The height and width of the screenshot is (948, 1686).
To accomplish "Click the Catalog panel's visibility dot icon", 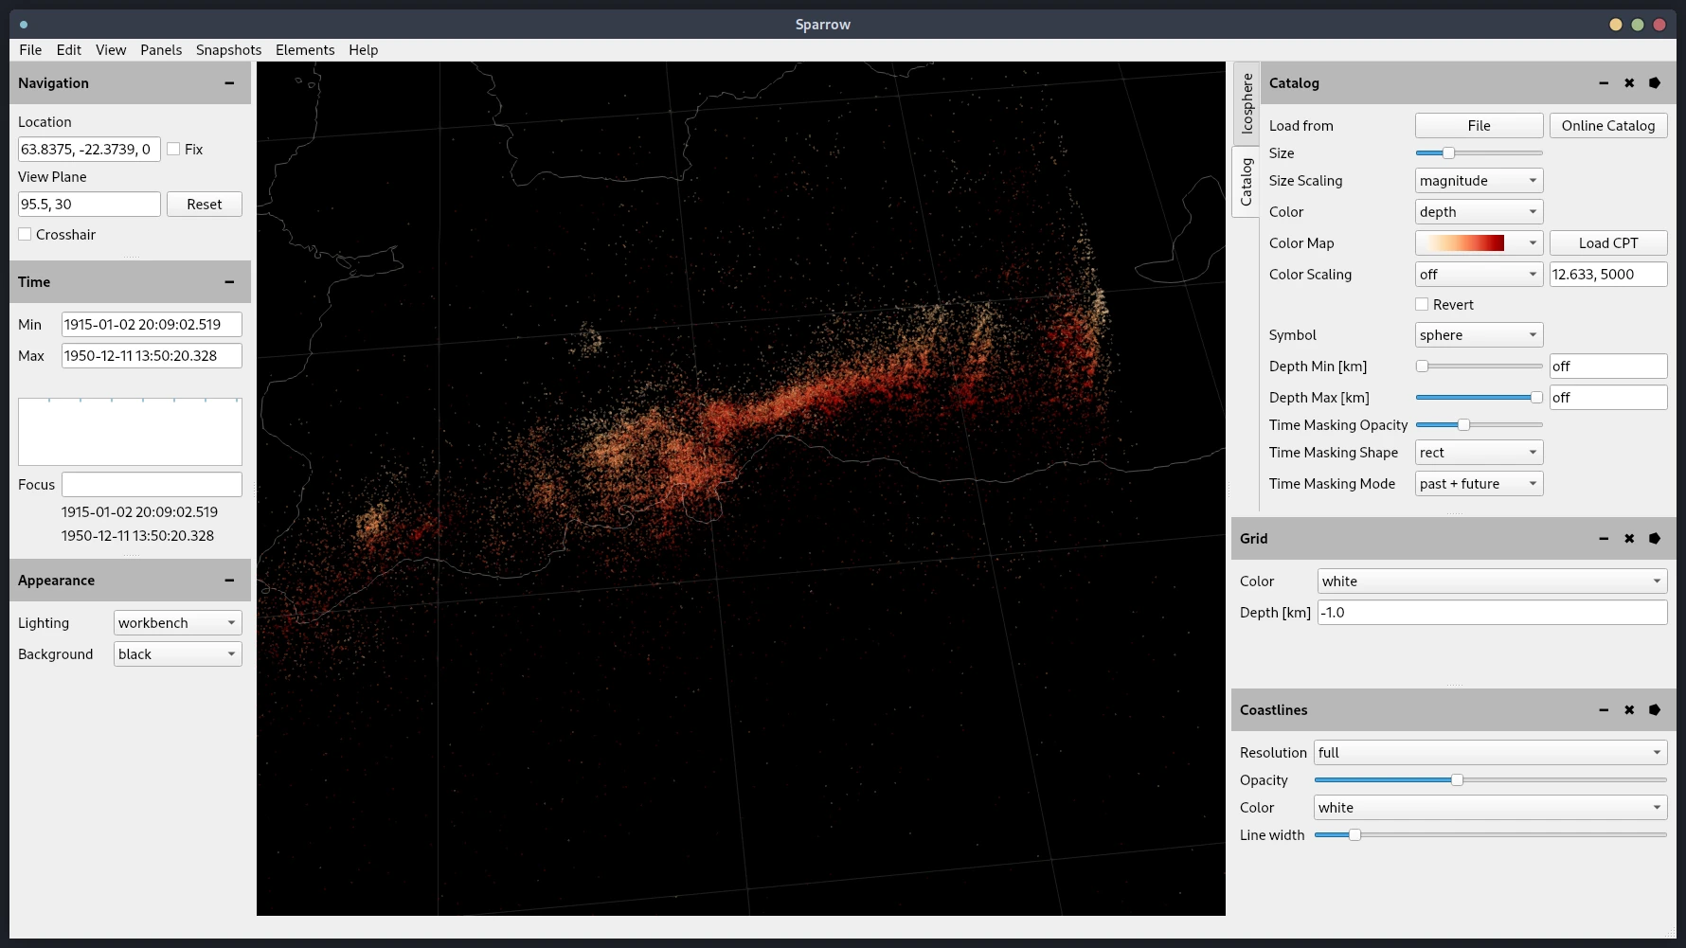I will click(1655, 83).
